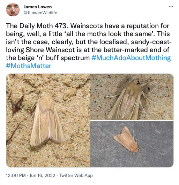Click 'The Daily Moth 473' opening text
This screenshot has width=179, height=185.
37,26
